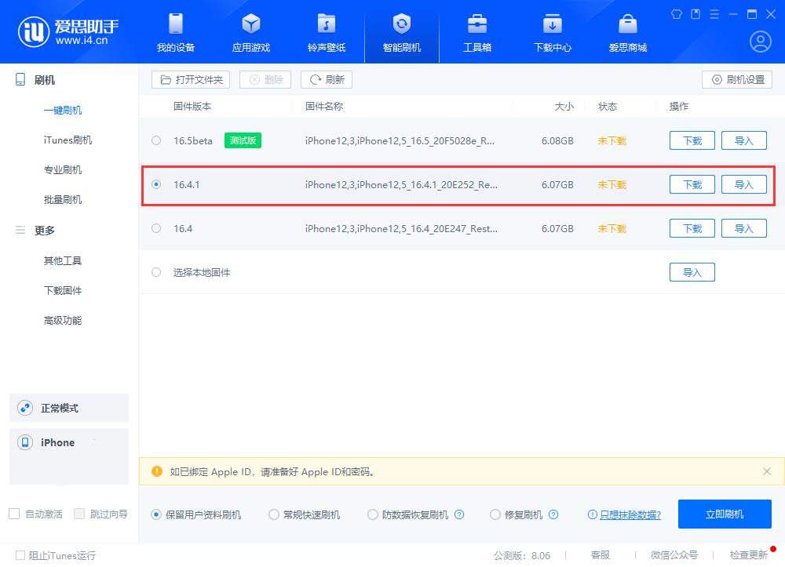
Task: Start flashing with 立即刷机
Action: 725,514
